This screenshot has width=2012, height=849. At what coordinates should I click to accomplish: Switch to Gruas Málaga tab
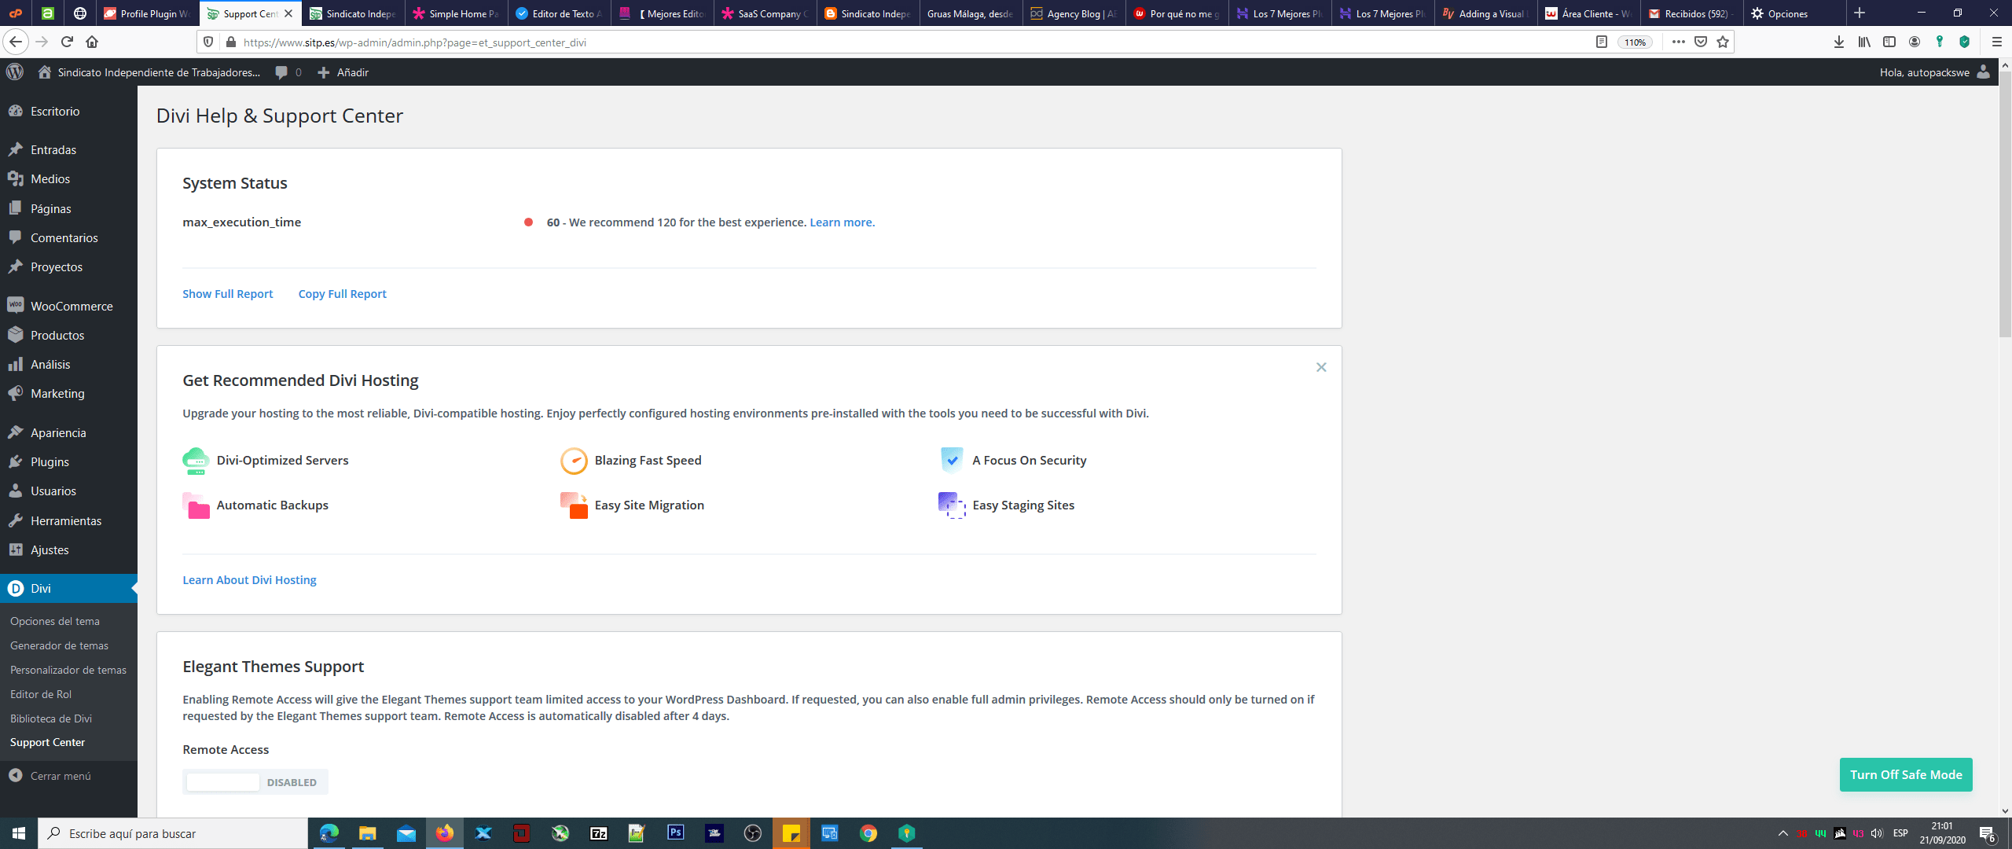click(971, 13)
